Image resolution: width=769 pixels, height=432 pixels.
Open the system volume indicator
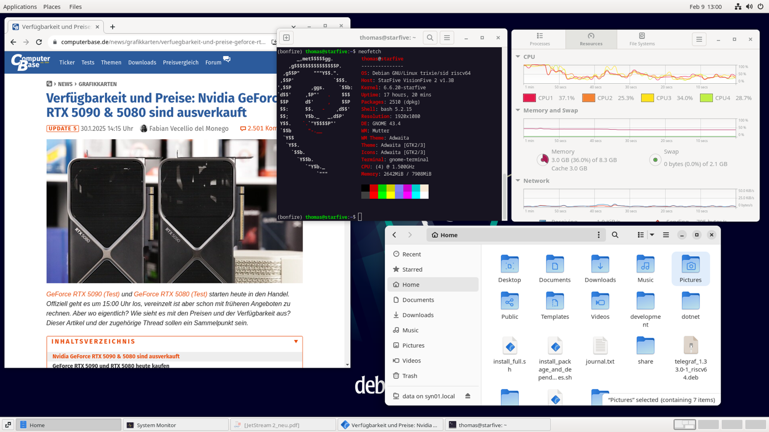[749, 7]
